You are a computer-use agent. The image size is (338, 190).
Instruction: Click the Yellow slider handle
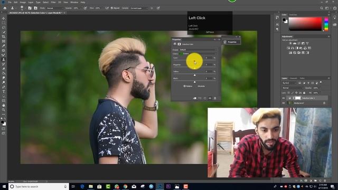coord(195,75)
